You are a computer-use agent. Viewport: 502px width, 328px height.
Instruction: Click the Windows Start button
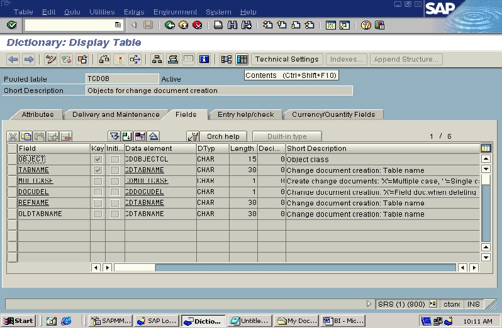pyautogui.click(x=18, y=320)
